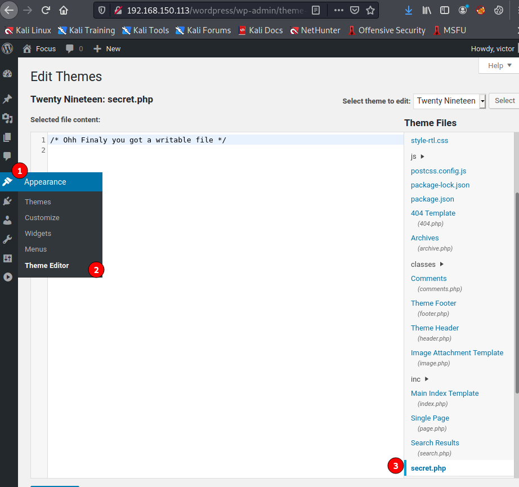Open the Pages sidebar icon
519x487 pixels.
(x=7, y=137)
